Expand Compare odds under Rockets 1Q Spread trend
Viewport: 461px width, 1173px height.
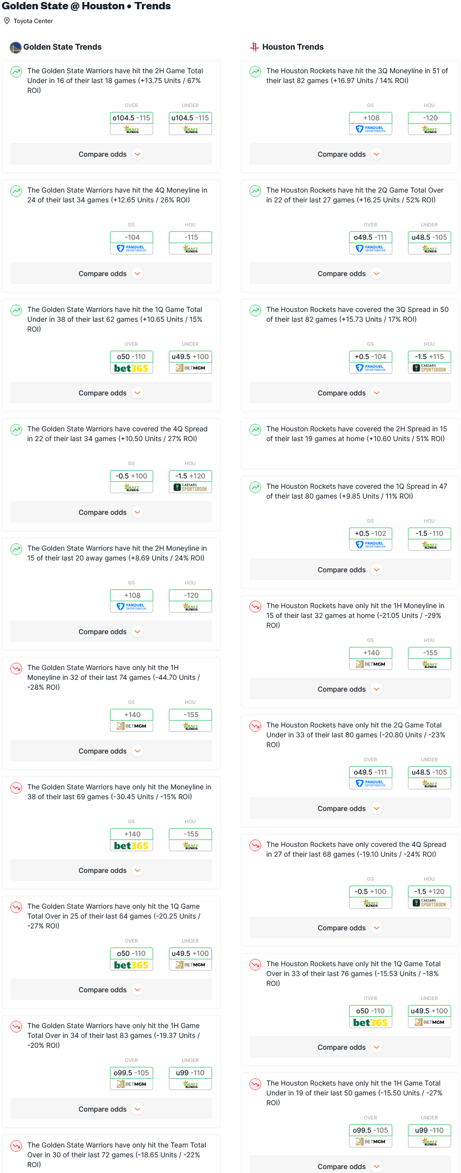pyautogui.click(x=350, y=570)
